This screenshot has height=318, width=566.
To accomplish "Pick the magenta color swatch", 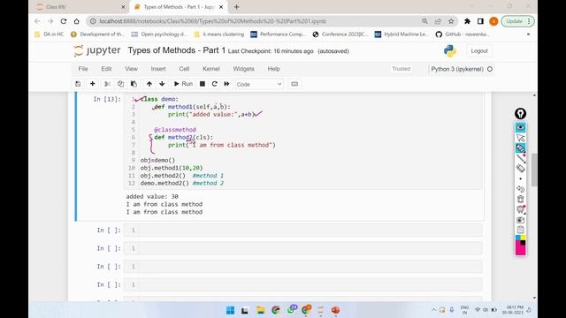I will click(x=520, y=248).
